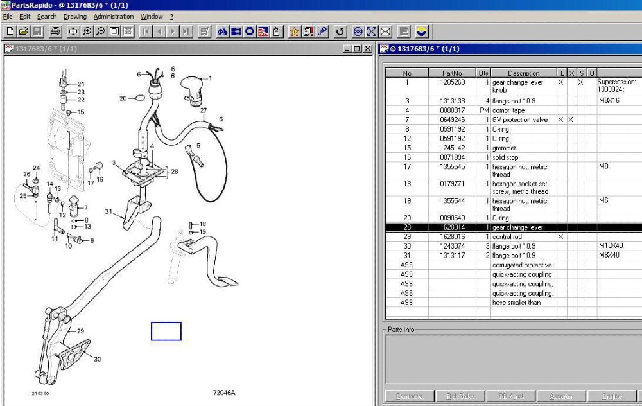Open the Drawing menu
This screenshot has height=406, width=642.
tap(75, 17)
